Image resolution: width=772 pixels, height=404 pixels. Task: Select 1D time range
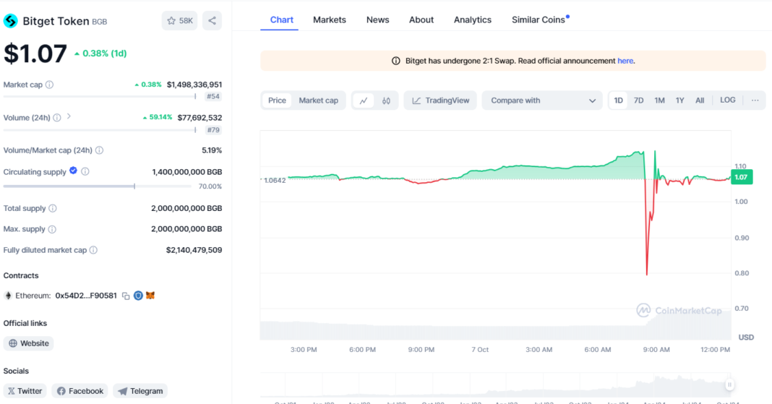pyautogui.click(x=618, y=100)
